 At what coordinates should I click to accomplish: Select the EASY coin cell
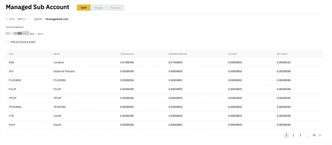pyautogui.click(x=12, y=125)
